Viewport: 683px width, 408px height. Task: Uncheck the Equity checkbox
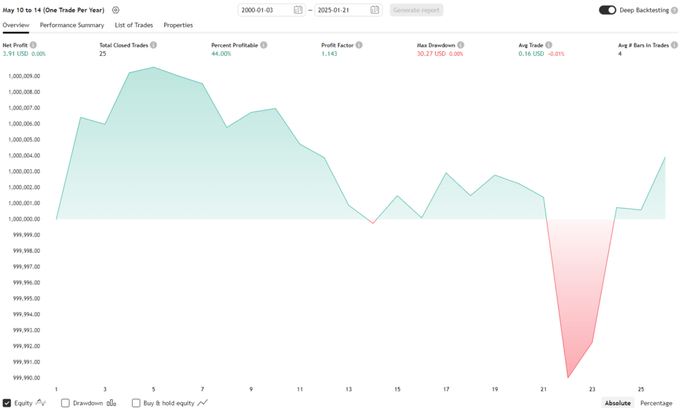[7, 403]
